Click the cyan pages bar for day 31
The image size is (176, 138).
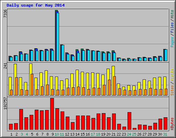point(166,55)
